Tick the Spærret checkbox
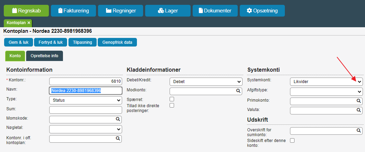The width and height of the screenshot is (365, 152). (x=172, y=99)
